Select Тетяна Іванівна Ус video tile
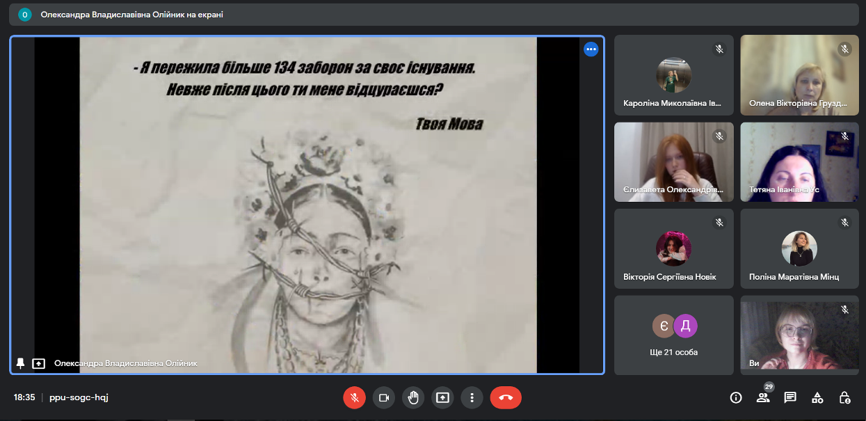The image size is (866, 421). [x=805, y=161]
